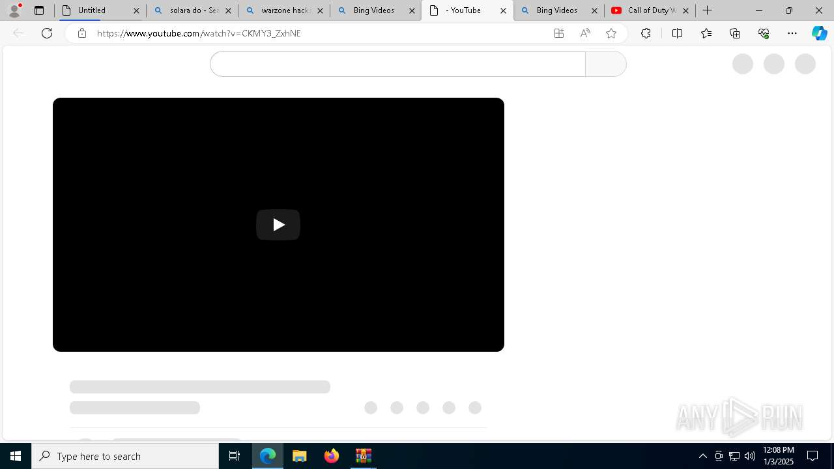Open the tab actions menu icon
The width and height of the screenshot is (834, 469).
point(39,10)
